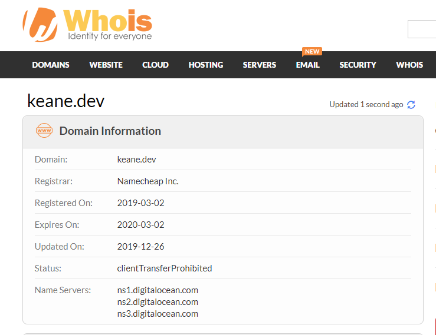Open the SERVERS menu

click(x=260, y=65)
